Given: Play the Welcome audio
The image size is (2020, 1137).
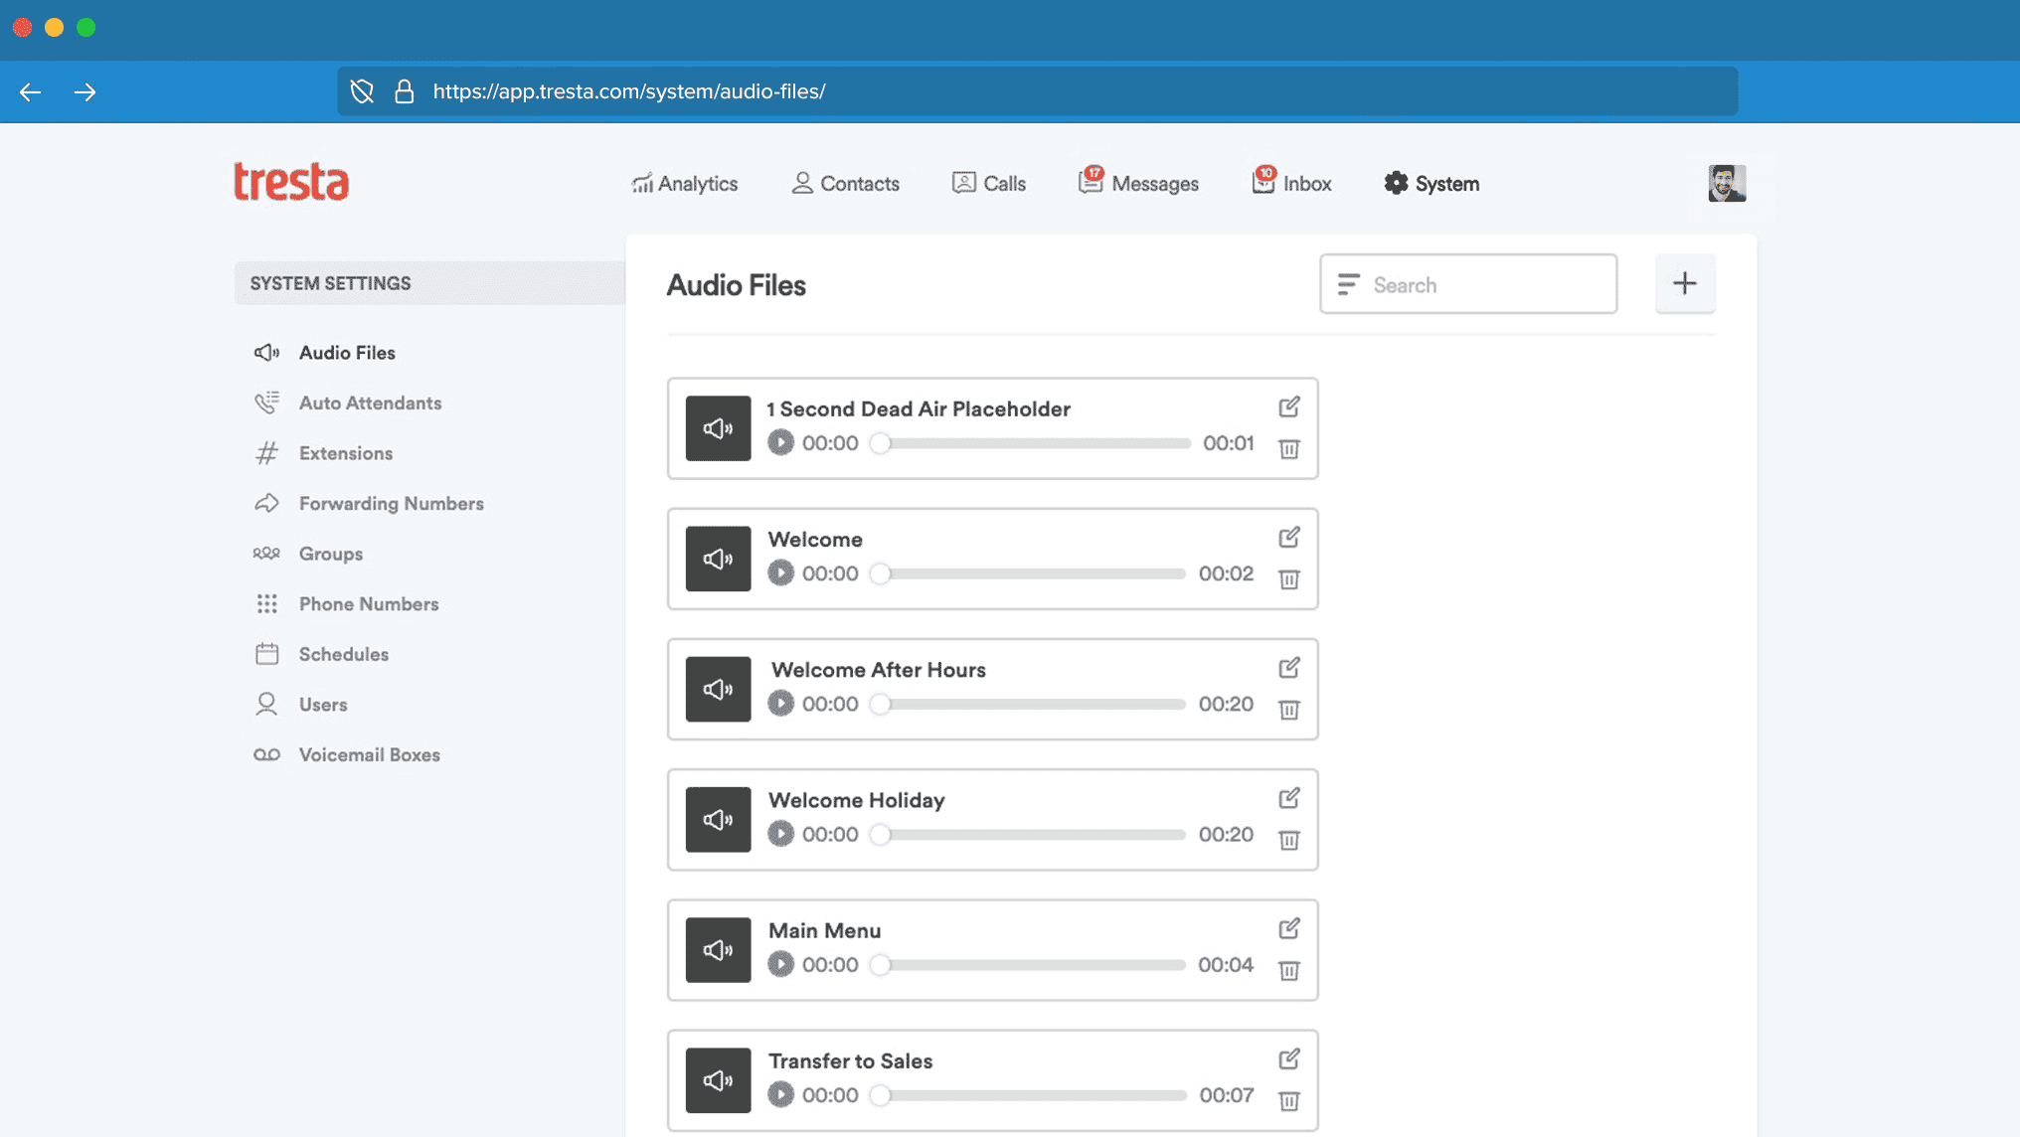Looking at the screenshot, I should pos(780,573).
